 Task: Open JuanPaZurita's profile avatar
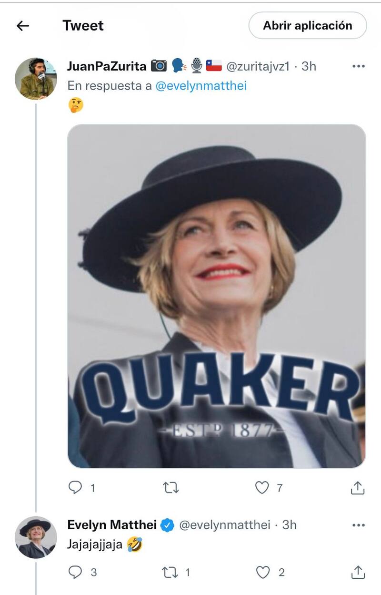pos(36,79)
